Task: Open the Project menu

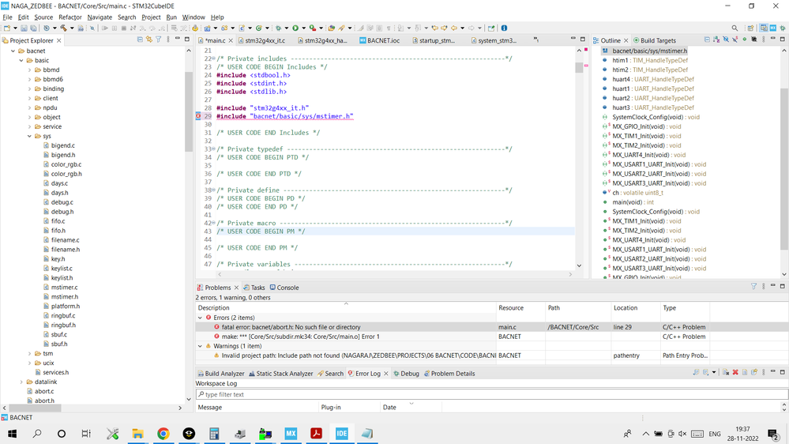Action: click(150, 17)
